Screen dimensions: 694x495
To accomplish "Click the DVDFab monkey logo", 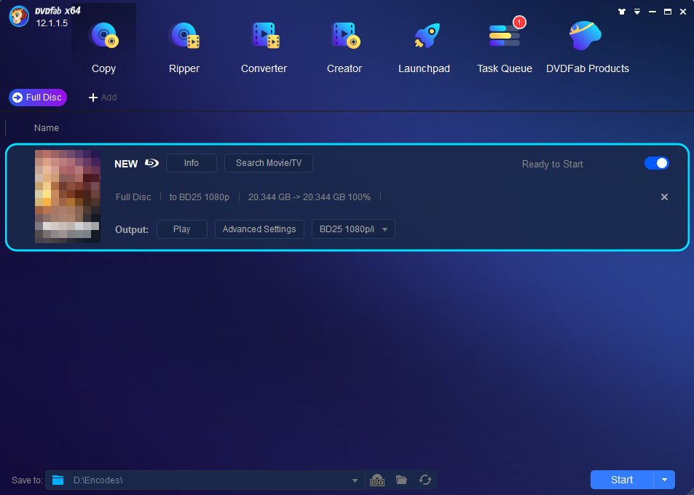I will tap(19, 17).
